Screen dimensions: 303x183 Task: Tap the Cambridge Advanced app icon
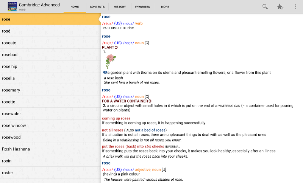click(x=12, y=7)
